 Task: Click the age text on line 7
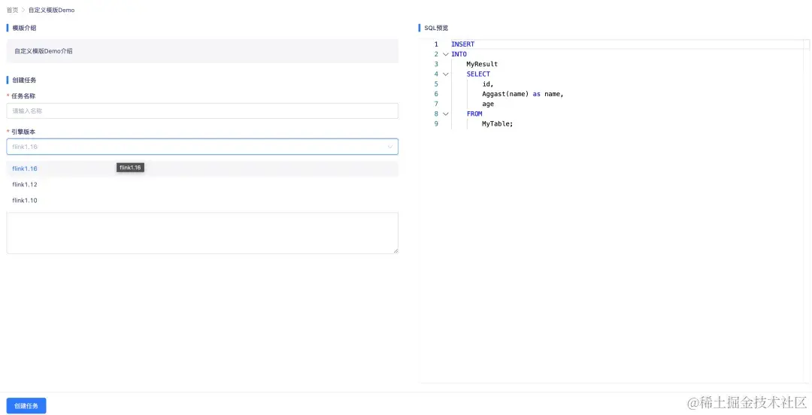(x=488, y=105)
